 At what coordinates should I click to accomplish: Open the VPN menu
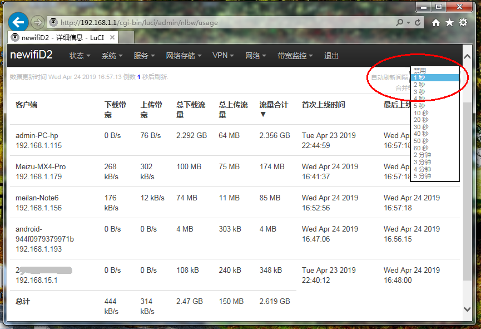point(223,56)
